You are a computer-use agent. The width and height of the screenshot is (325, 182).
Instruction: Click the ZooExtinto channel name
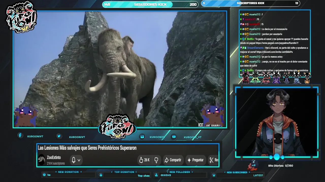point(54,157)
